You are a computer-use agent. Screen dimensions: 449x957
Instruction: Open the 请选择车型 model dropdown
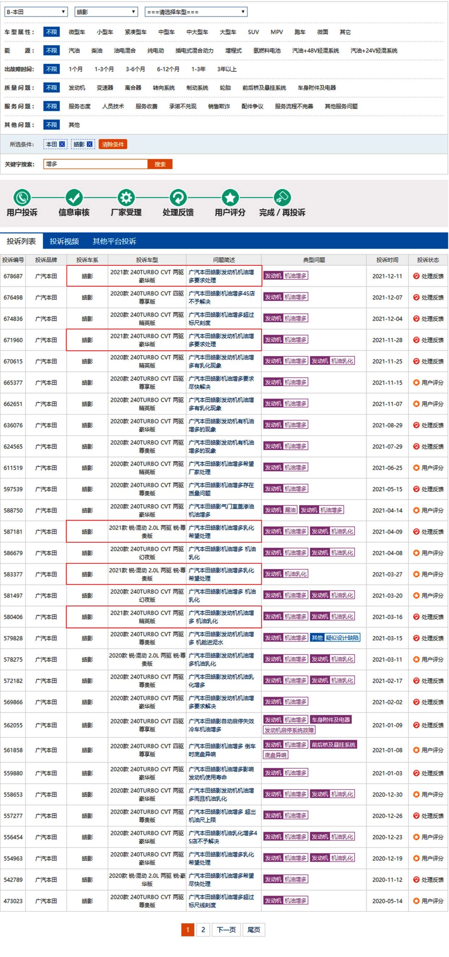(x=196, y=12)
